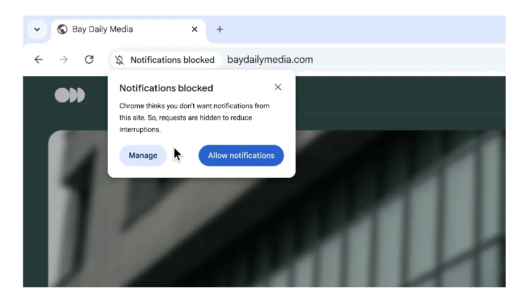The image size is (523, 297).
Task: Click the popup heading Notifications blocked
Action: tap(166, 88)
